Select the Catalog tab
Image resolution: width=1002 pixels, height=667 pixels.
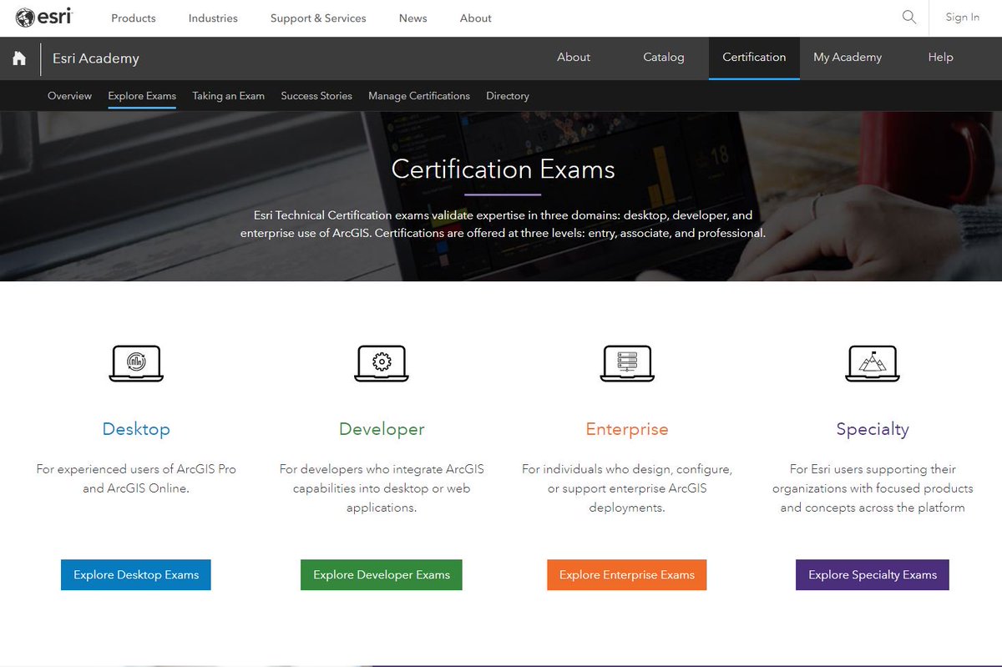tap(664, 58)
